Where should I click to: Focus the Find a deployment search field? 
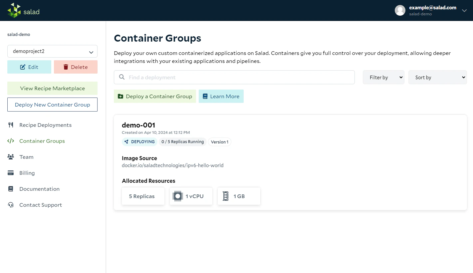pos(234,77)
